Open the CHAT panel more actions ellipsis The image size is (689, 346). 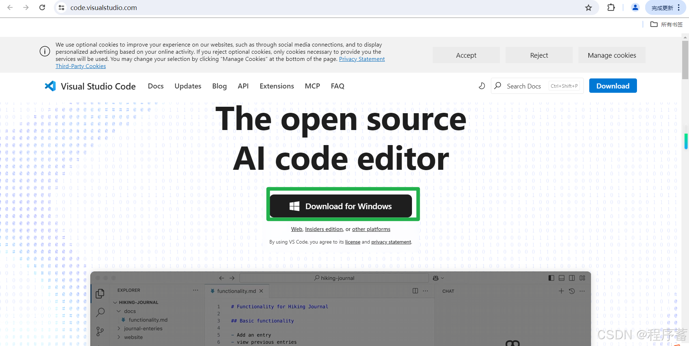[x=582, y=291]
